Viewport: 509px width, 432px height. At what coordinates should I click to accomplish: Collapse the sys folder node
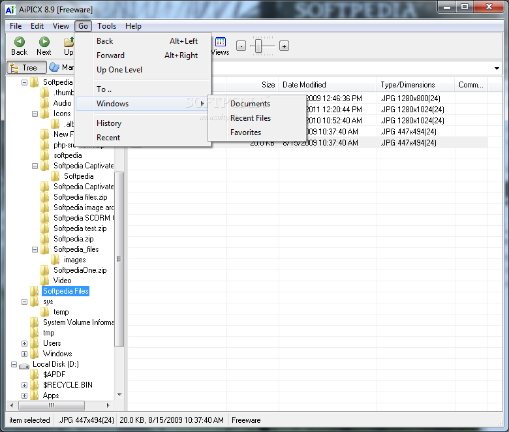(x=24, y=302)
